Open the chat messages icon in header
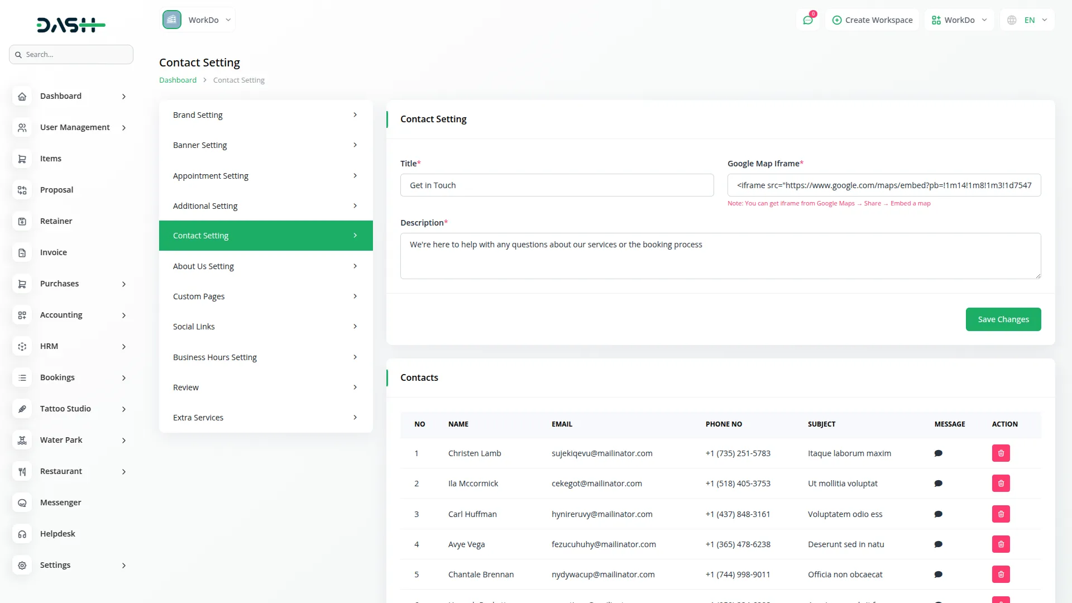1072x603 pixels. (807, 20)
